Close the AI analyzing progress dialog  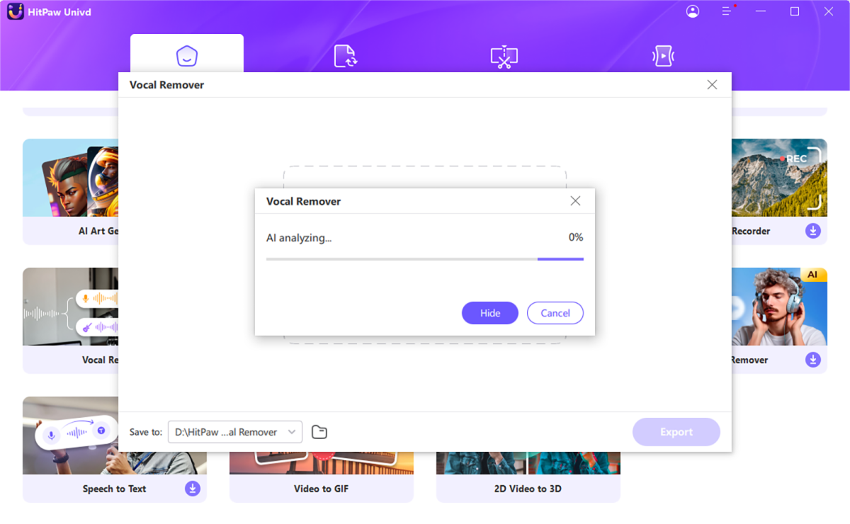click(575, 201)
